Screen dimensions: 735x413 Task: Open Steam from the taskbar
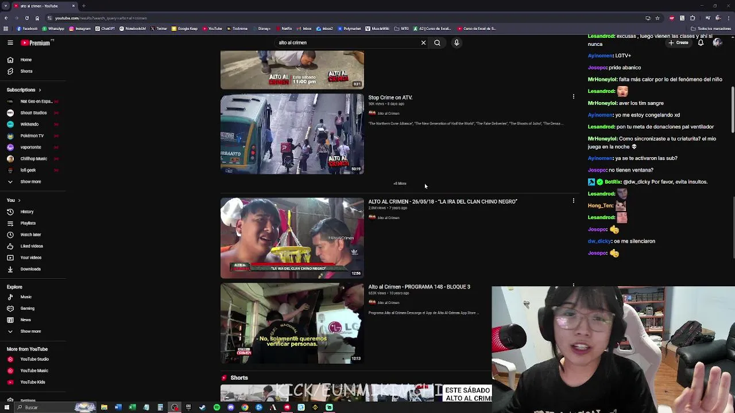[202, 408]
